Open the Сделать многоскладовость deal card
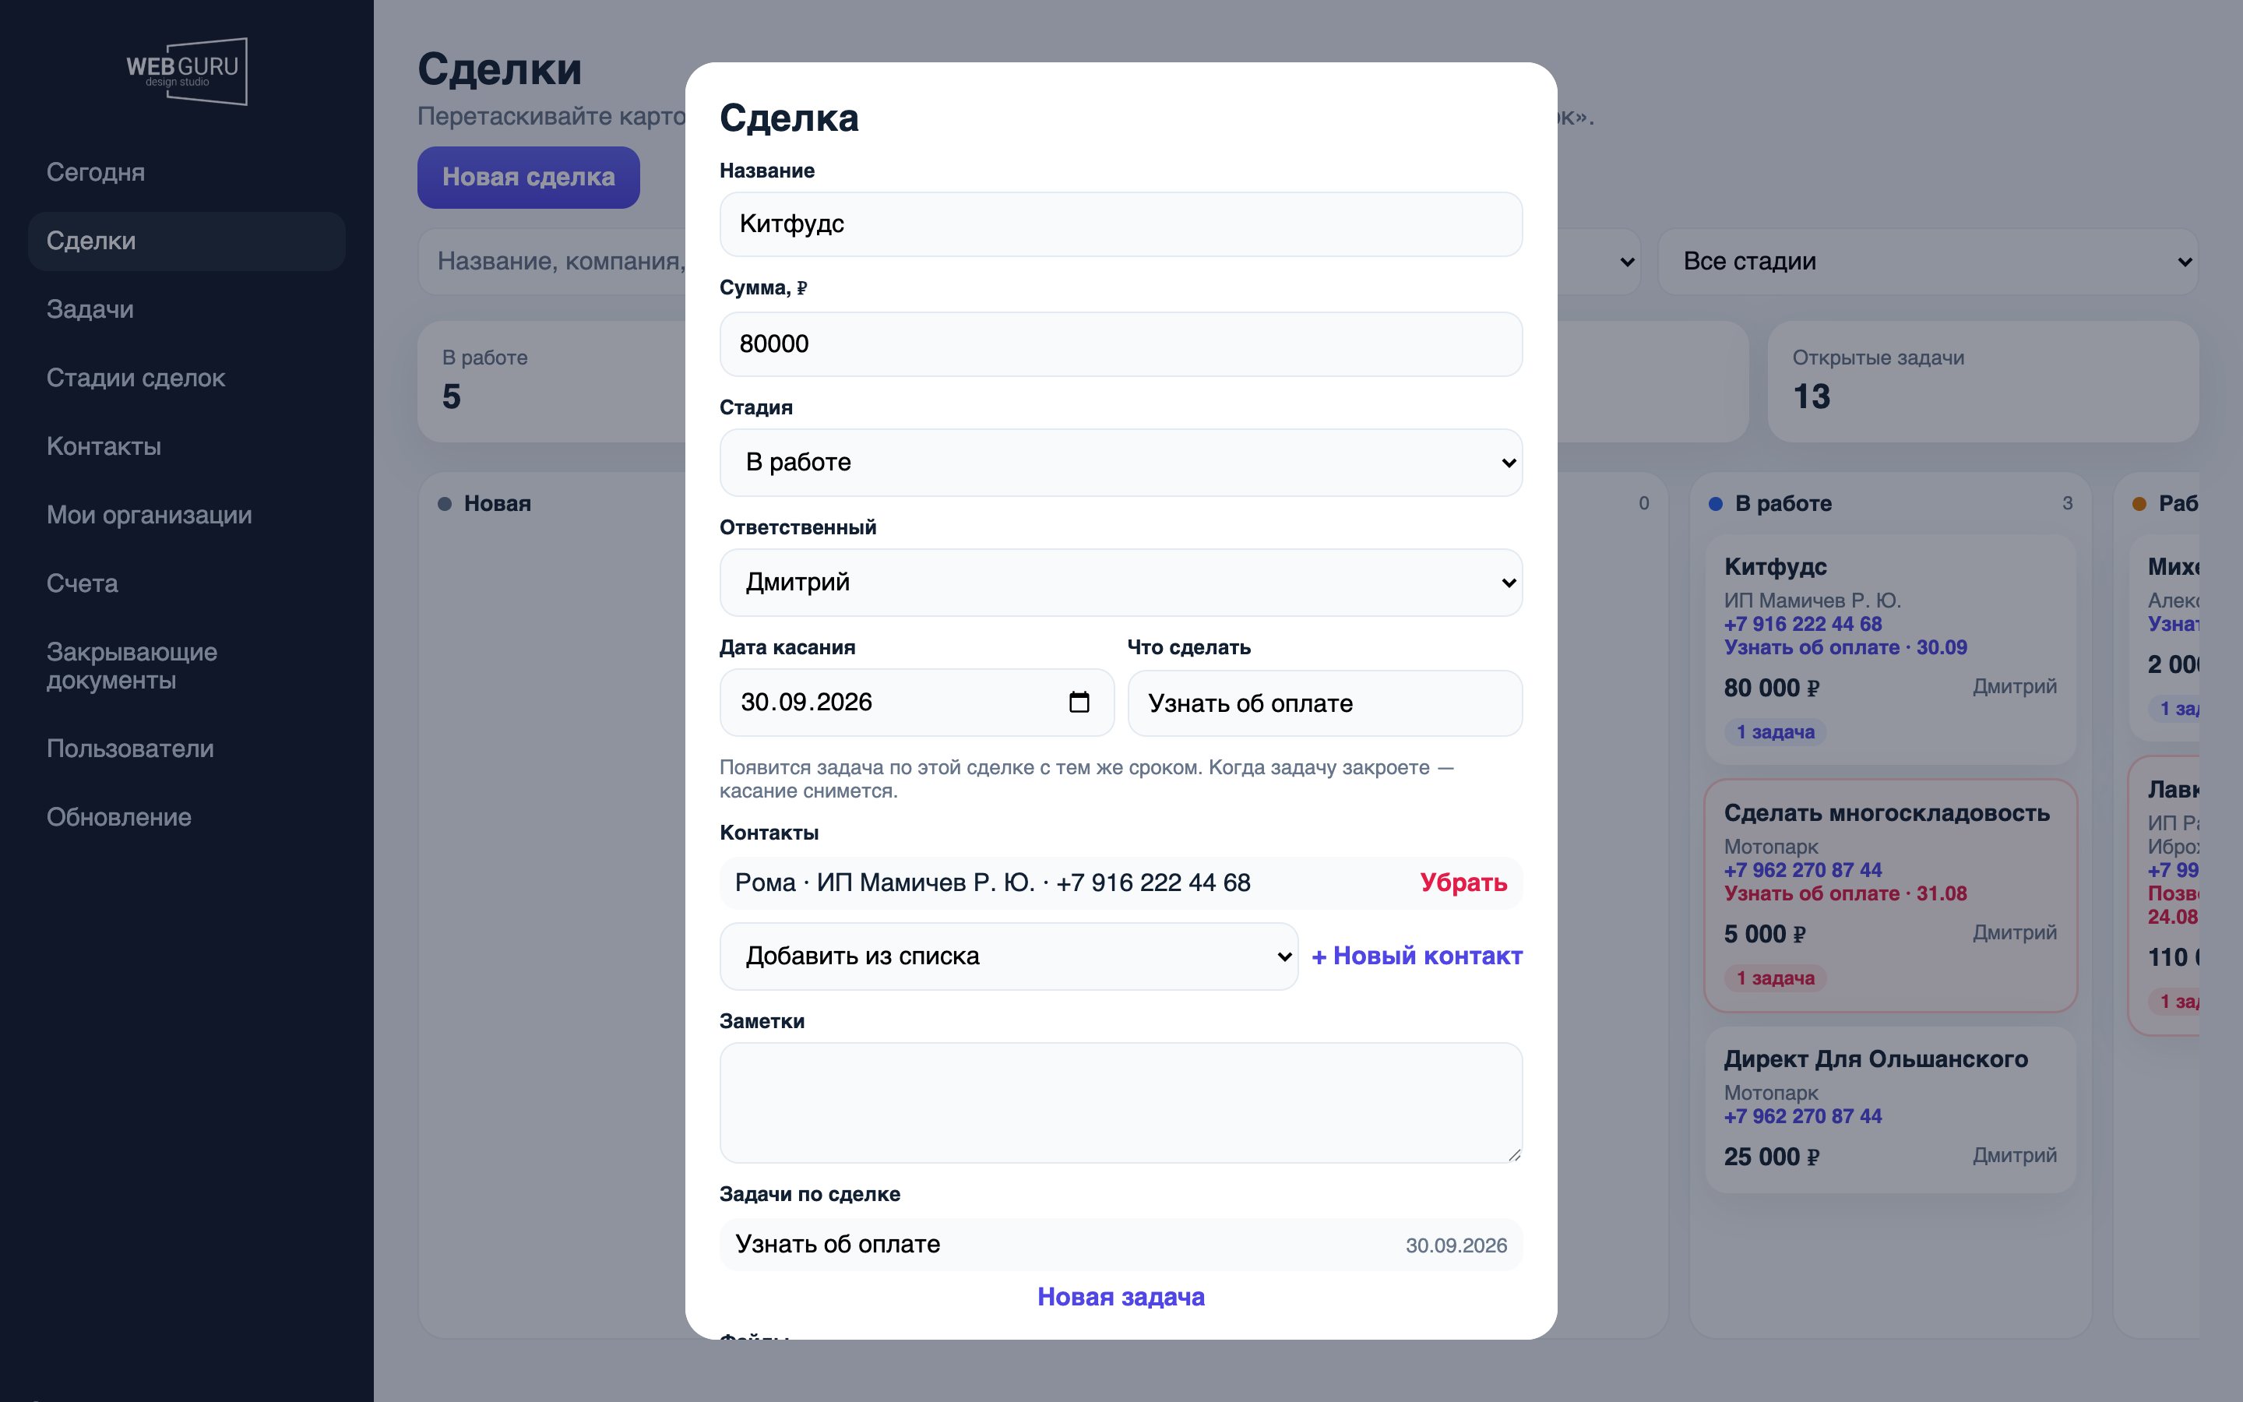 [1890, 895]
